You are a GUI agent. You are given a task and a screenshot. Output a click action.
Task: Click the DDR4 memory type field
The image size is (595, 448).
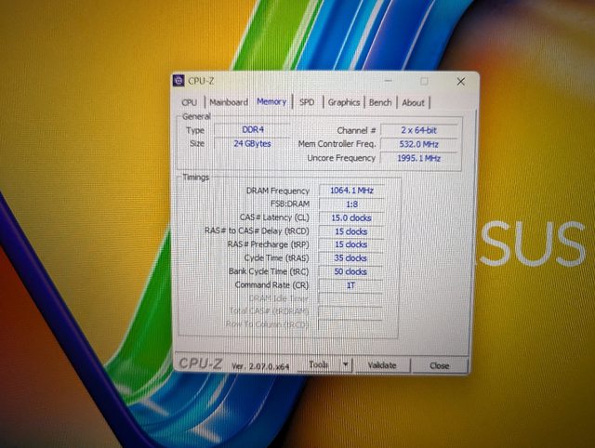click(x=251, y=130)
